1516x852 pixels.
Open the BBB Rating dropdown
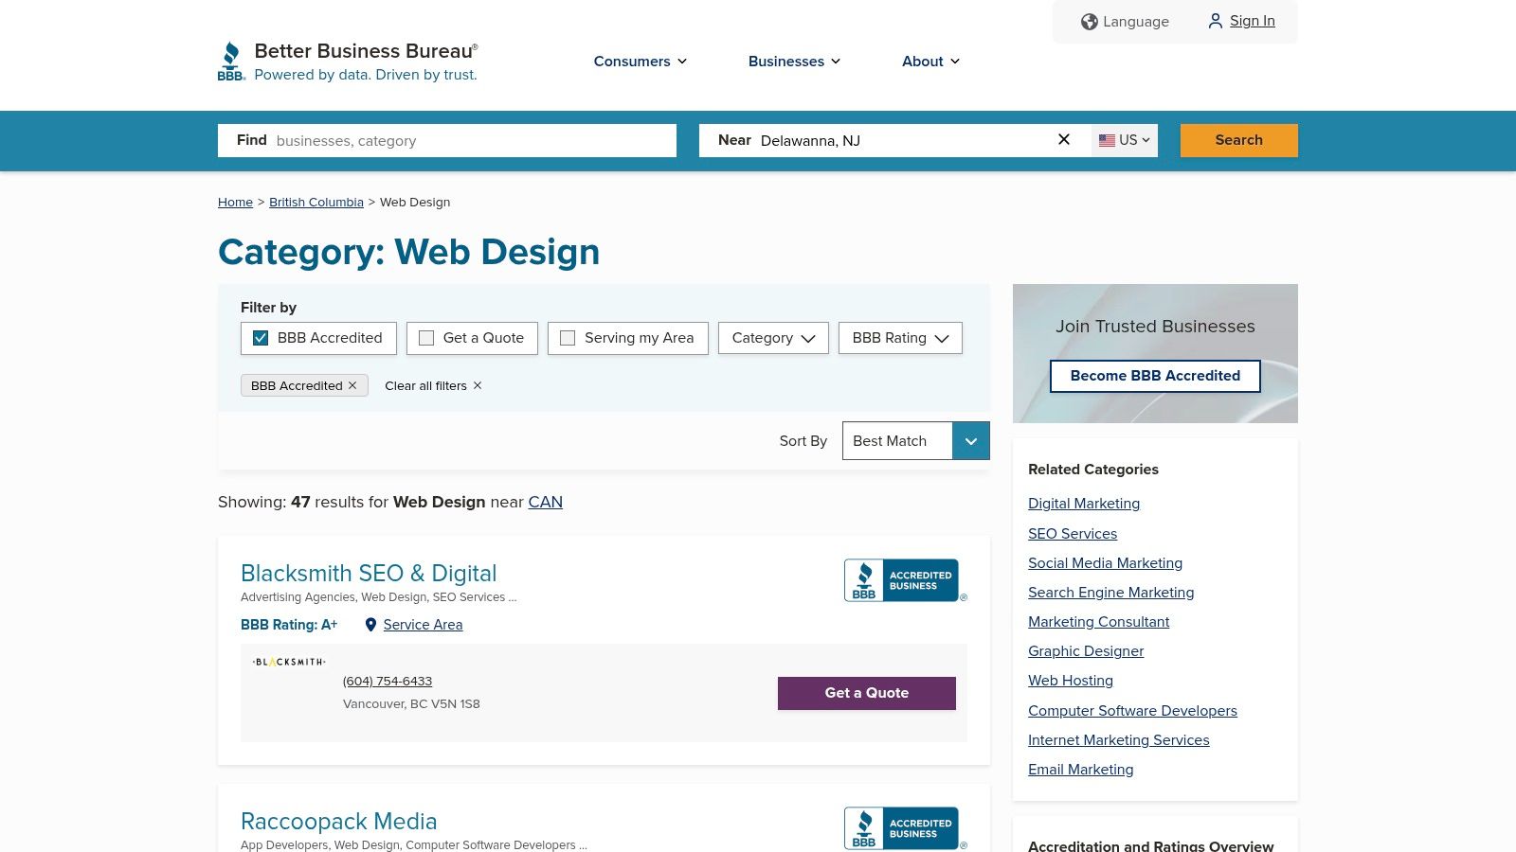(899, 338)
